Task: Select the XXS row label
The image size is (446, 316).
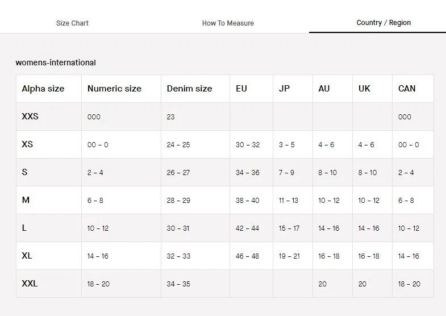Action: [x=30, y=117]
